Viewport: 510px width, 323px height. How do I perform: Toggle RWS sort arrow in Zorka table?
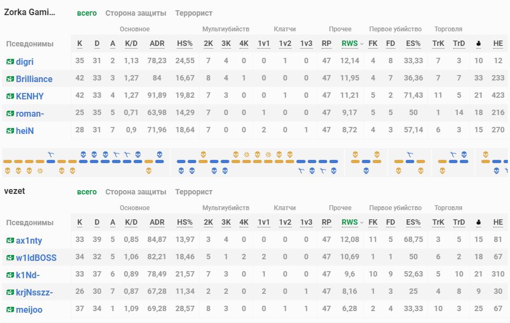[362, 44]
